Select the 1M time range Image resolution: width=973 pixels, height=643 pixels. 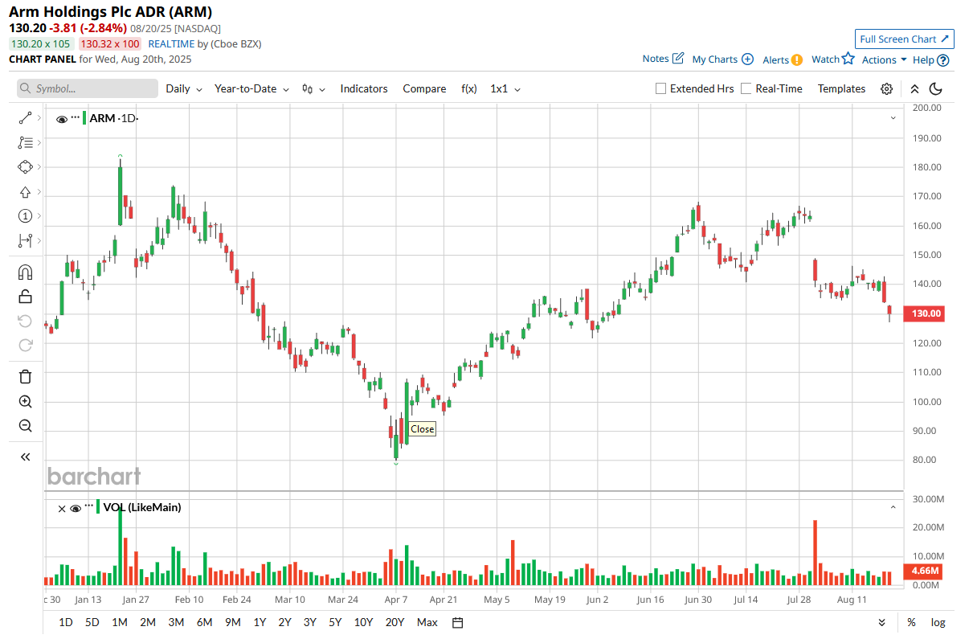120,623
